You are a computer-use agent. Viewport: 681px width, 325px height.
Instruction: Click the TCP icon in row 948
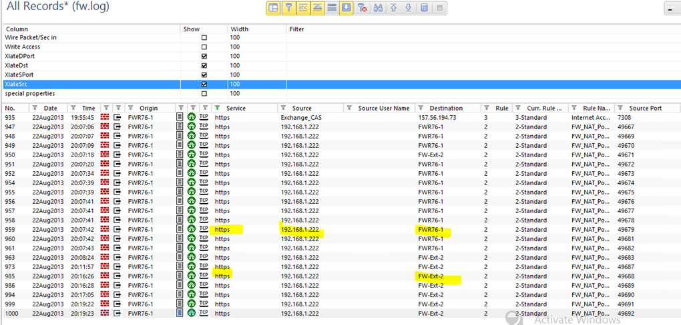point(204,136)
